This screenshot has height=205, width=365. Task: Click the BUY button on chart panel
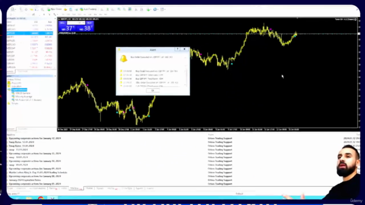[90, 23]
